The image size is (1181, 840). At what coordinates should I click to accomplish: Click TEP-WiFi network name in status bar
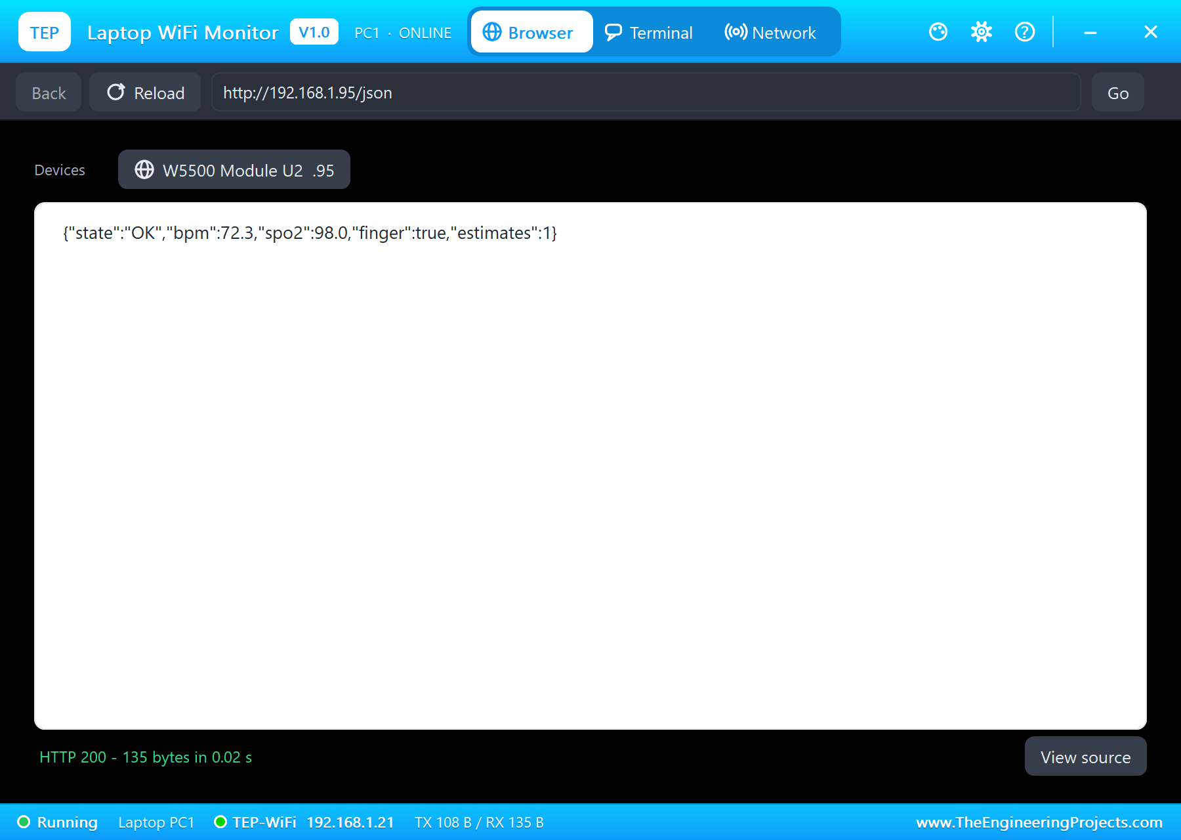click(264, 822)
